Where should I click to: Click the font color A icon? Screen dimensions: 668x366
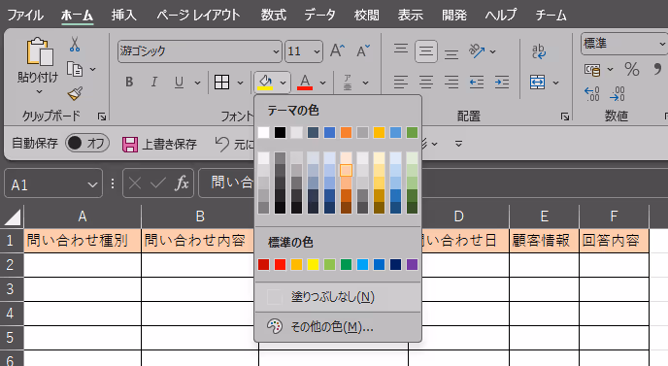(305, 82)
